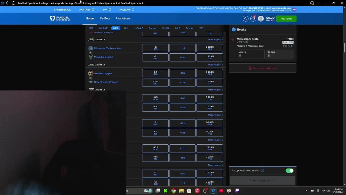Image resolution: width=346 pixels, height=195 pixels.
Task: Open More wagers for Nuggets at Pelicans
Action: click(215, 90)
